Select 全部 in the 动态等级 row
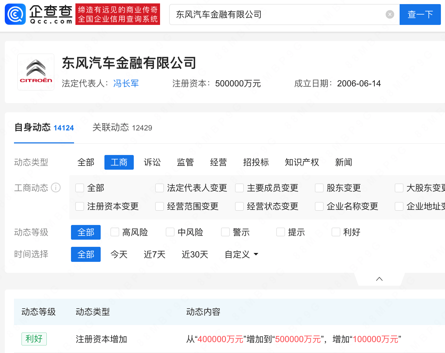 pos(86,232)
